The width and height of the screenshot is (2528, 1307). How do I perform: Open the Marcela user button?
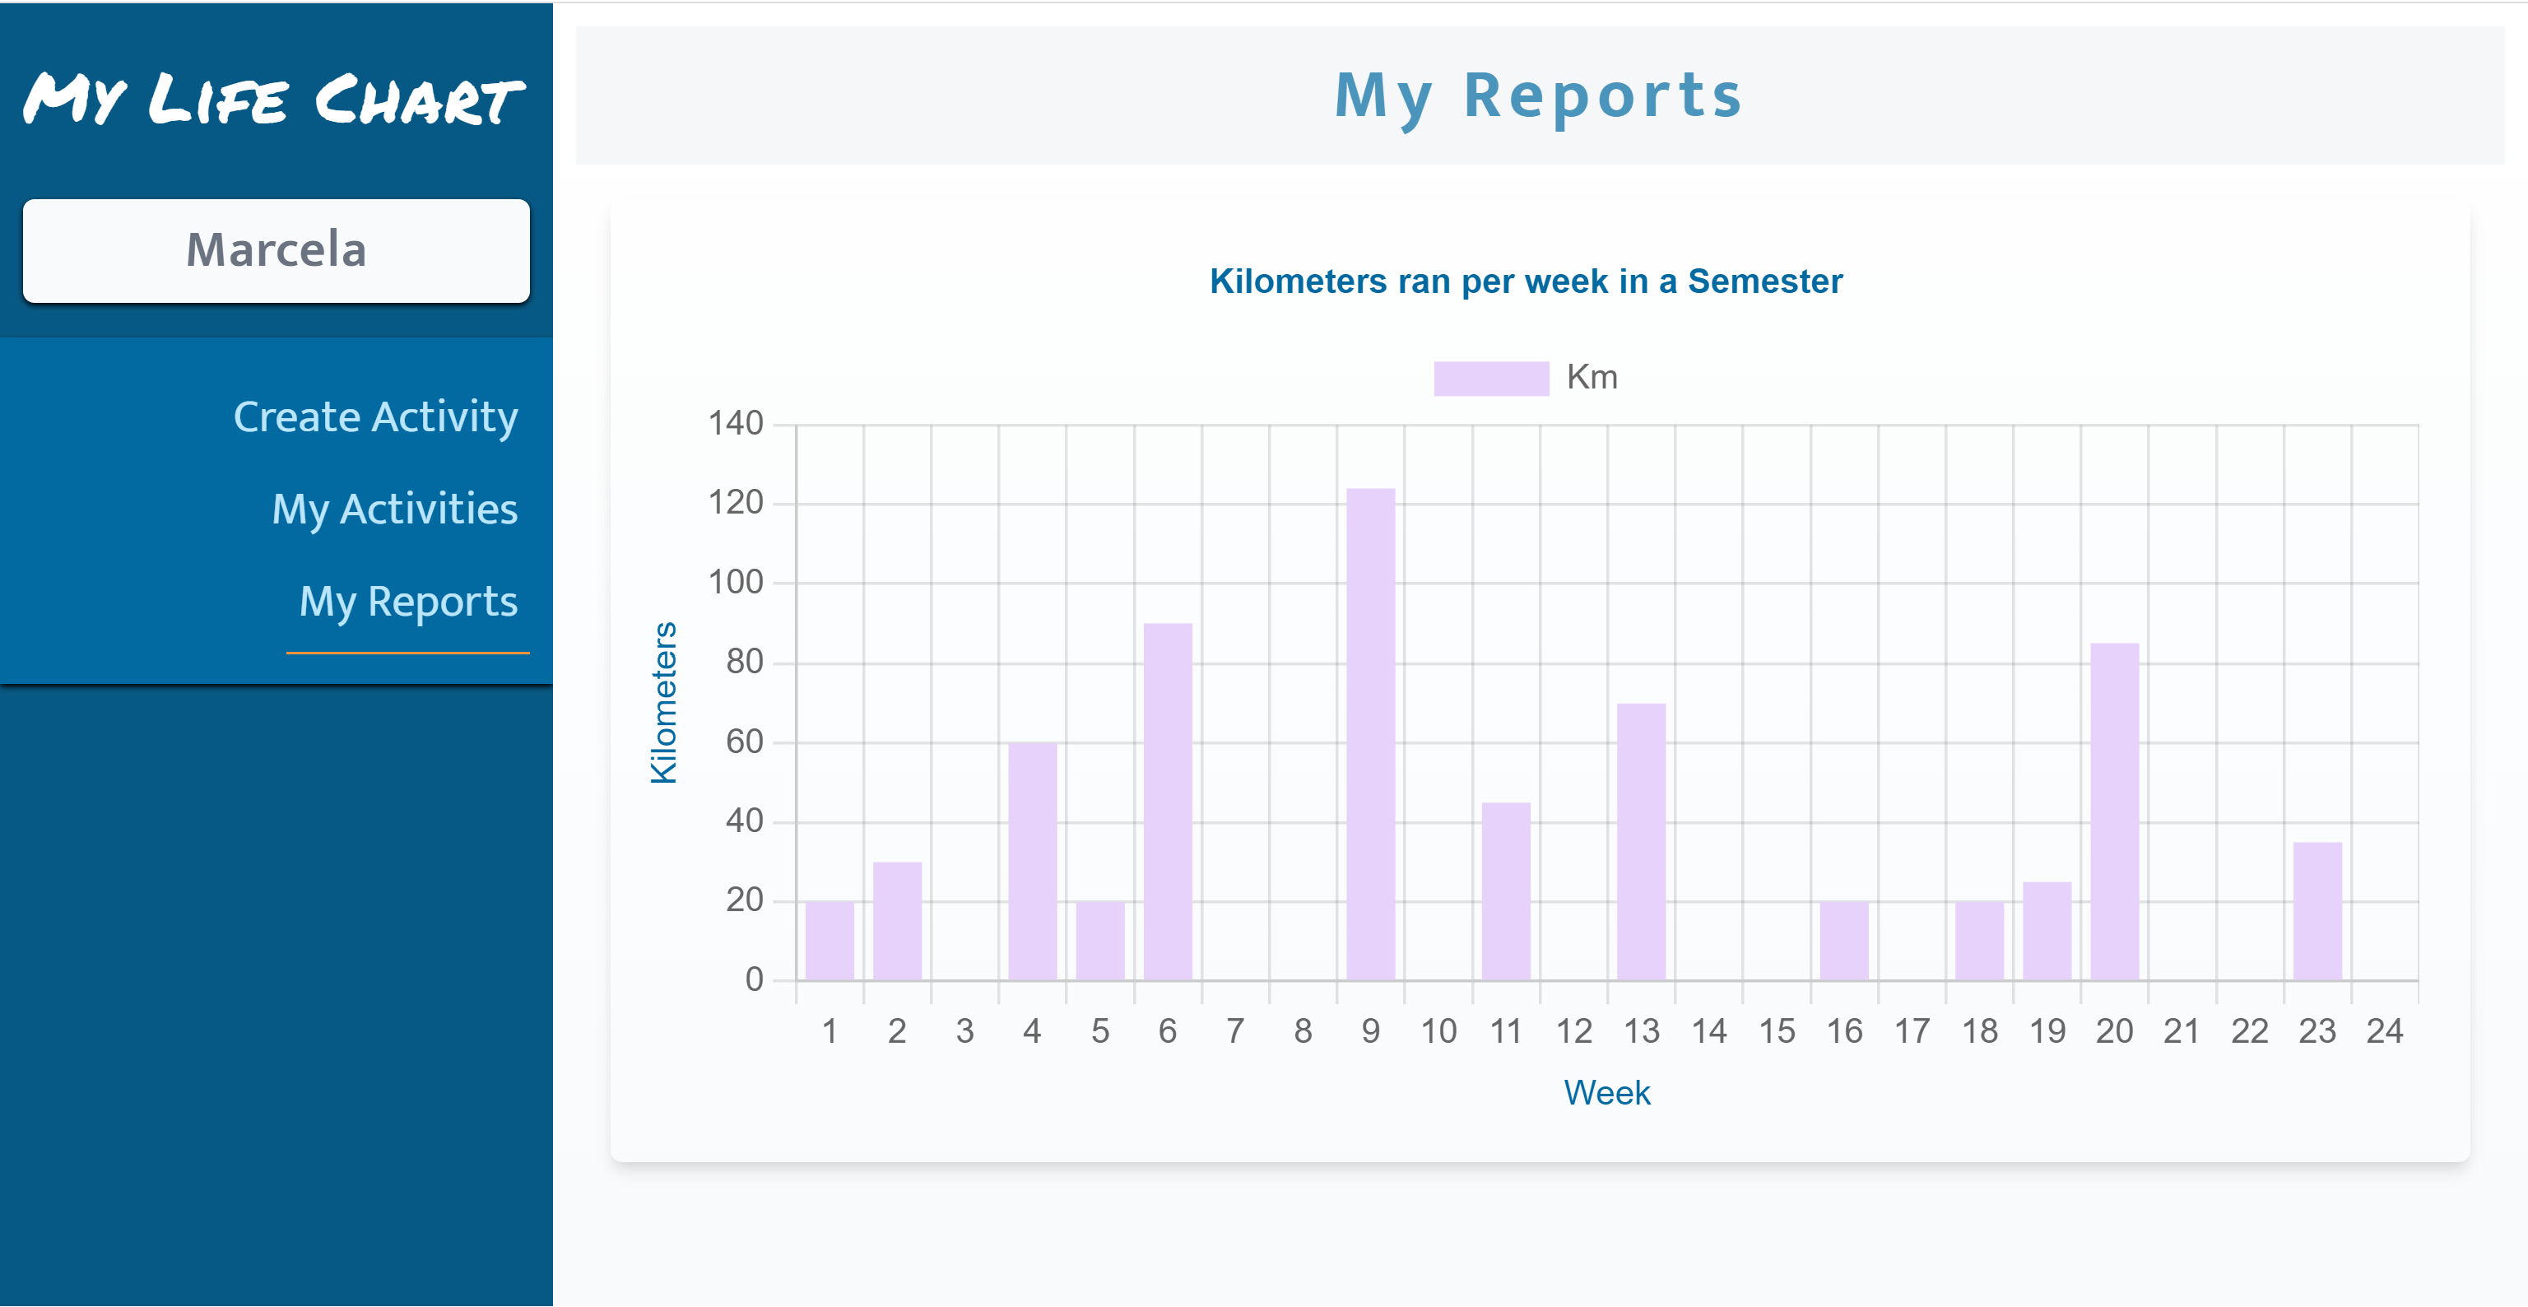point(276,250)
